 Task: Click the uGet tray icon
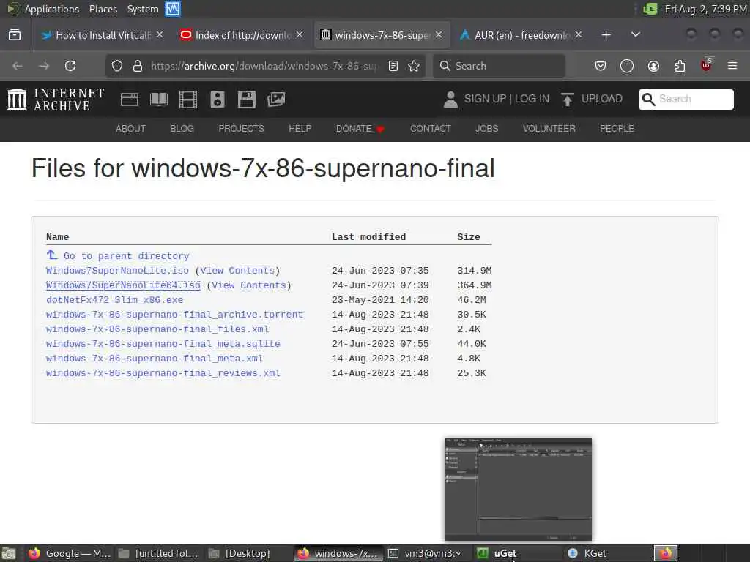click(650, 9)
